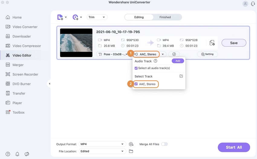The width and height of the screenshot is (257, 159).
Task: Toggle Select all audio track(s) checkbox
Action: pyautogui.click(x=136, y=68)
